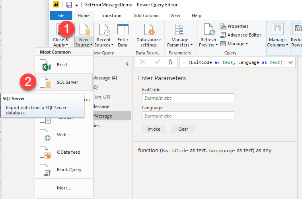Expand the Close & Apply dropdown arrow
Image resolution: width=302 pixels, height=199 pixels.
coord(67,45)
